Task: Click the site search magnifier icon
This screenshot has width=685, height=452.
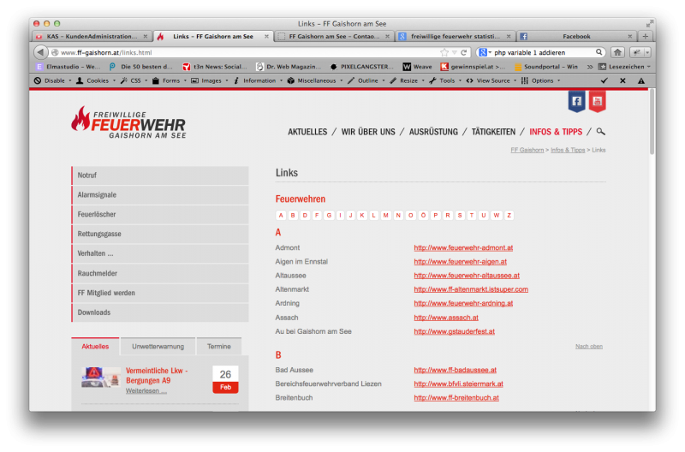Action: point(601,132)
